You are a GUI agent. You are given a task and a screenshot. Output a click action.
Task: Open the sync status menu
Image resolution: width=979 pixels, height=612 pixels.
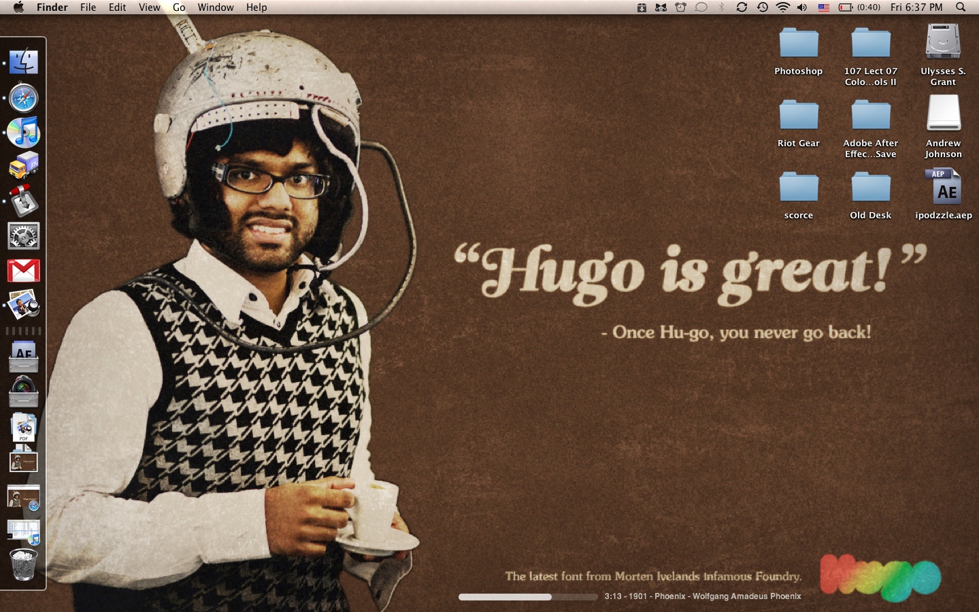pyautogui.click(x=742, y=7)
